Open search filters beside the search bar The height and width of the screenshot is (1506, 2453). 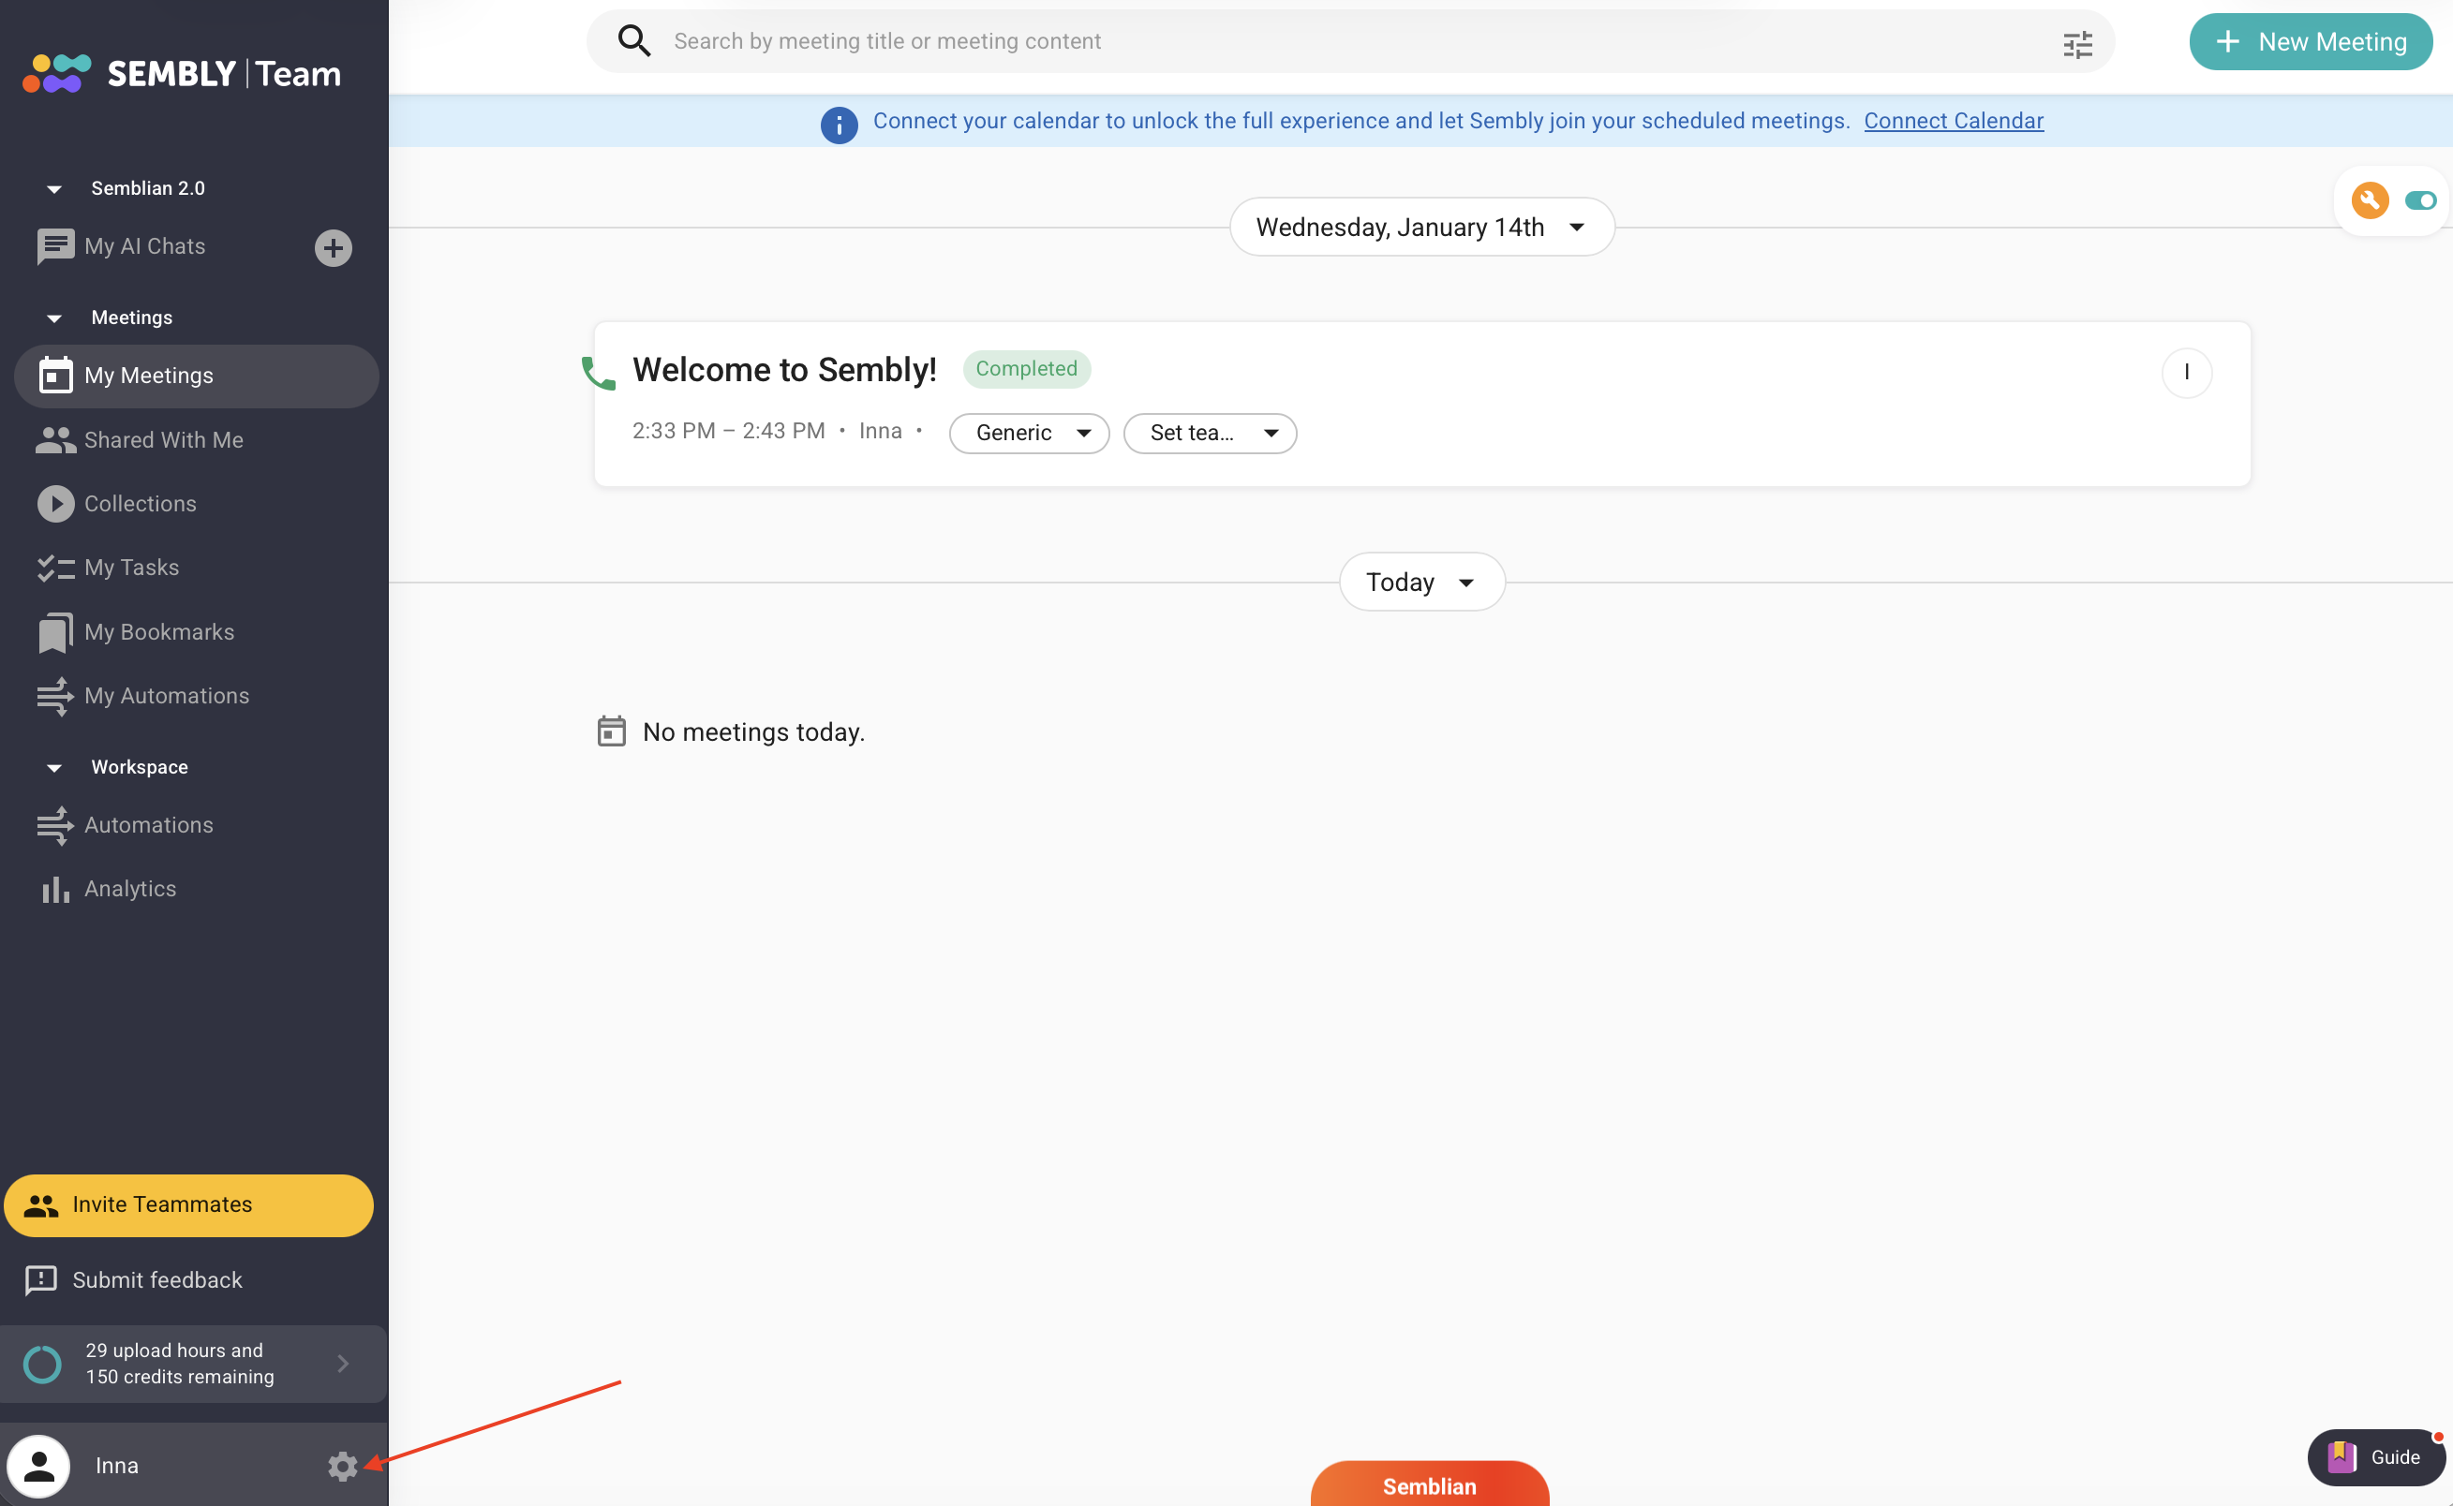[2078, 42]
